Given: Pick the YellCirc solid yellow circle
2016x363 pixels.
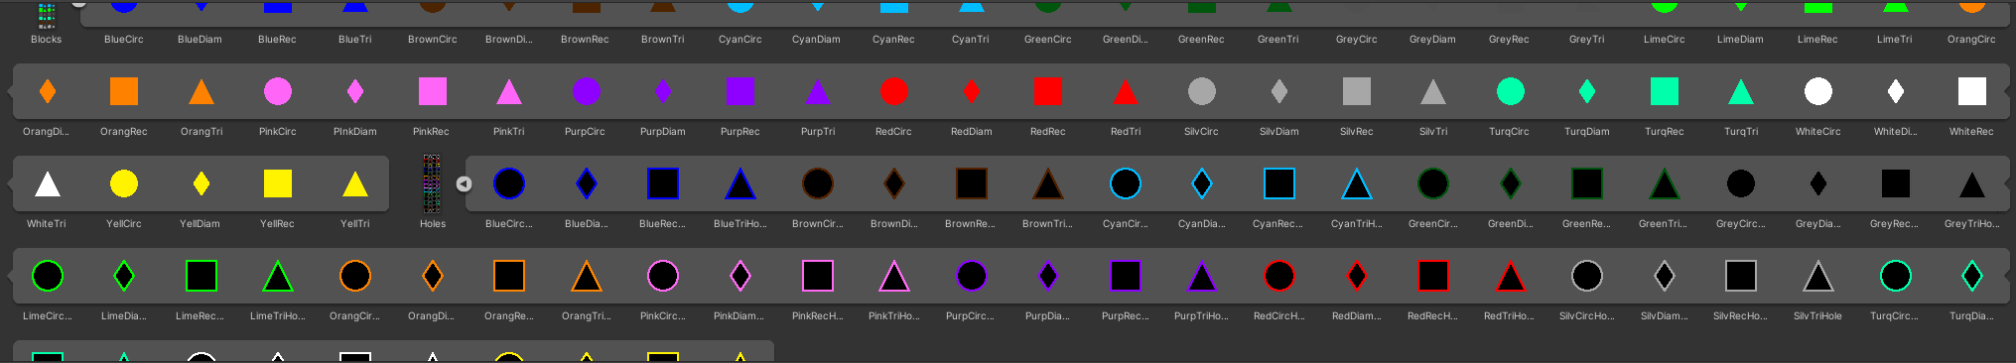Looking at the screenshot, I should coord(123,183).
